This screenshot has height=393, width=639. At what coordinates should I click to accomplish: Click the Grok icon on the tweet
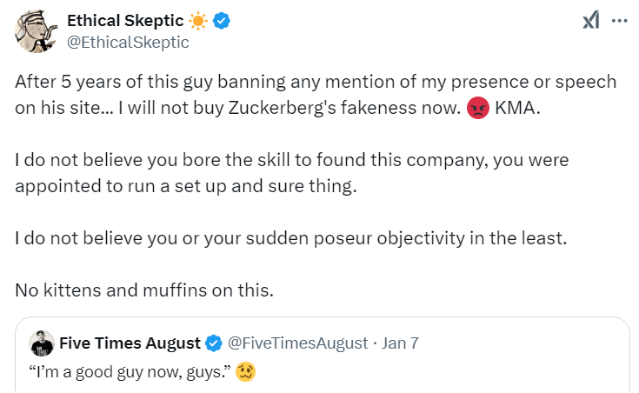[x=591, y=21]
